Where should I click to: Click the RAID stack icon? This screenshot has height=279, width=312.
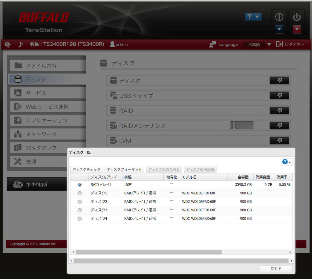(113, 111)
